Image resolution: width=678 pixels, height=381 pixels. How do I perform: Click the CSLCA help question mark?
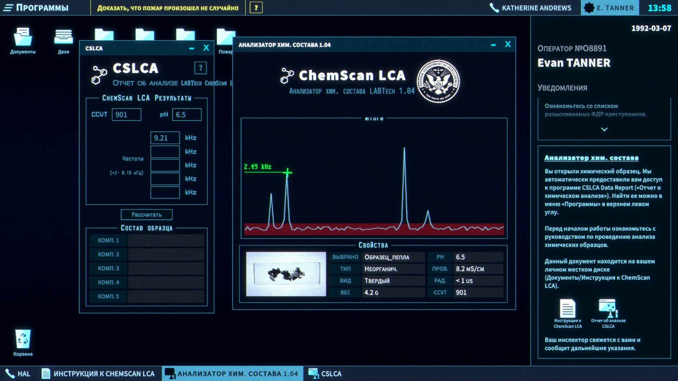click(x=200, y=68)
